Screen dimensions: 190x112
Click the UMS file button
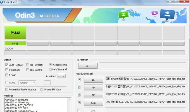(x=93, y=110)
